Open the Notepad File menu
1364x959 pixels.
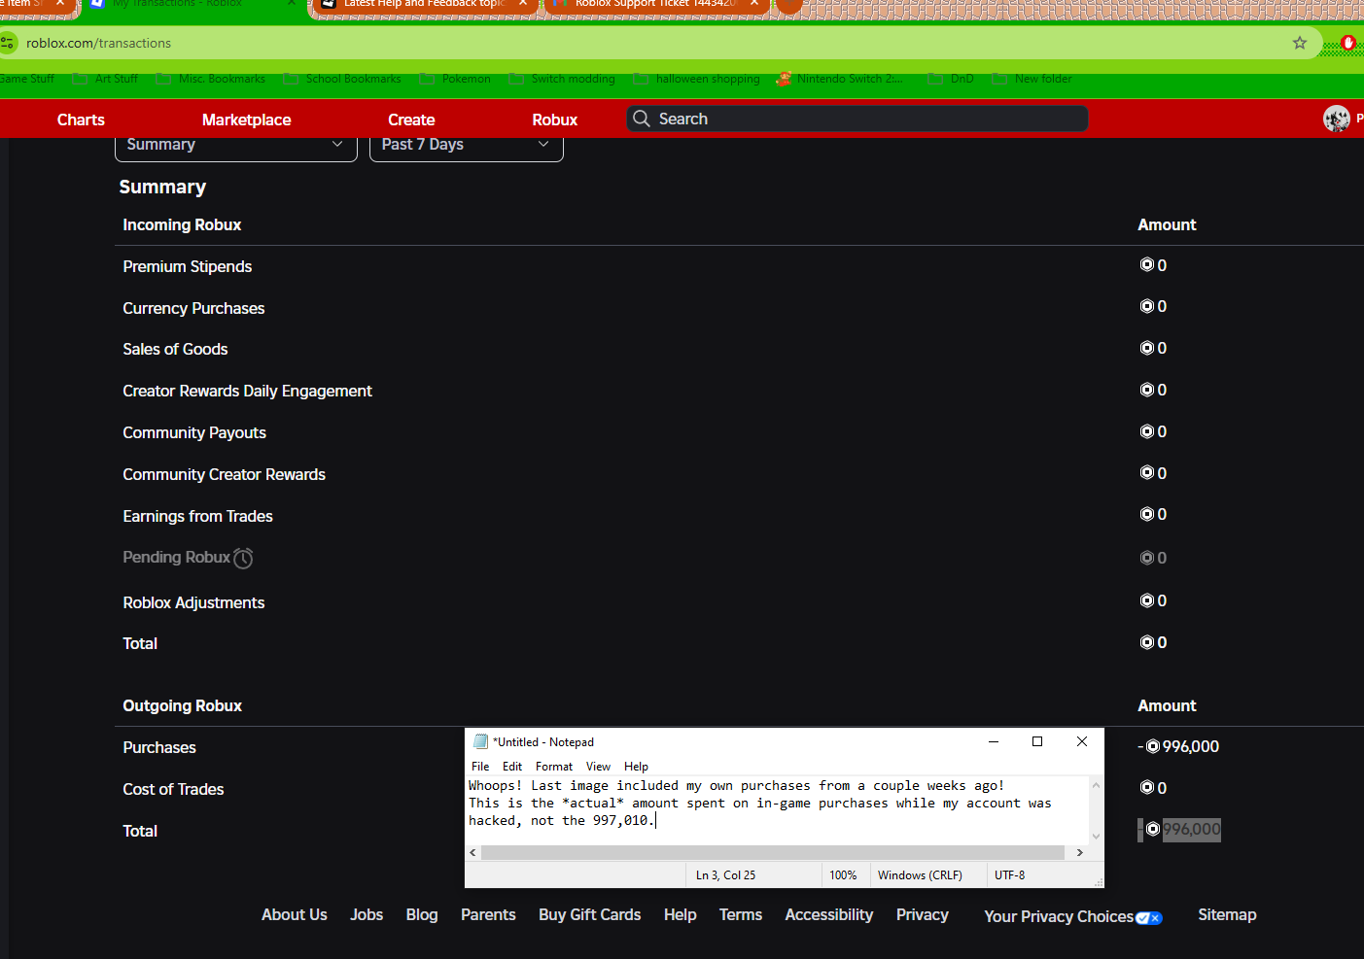(480, 767)
